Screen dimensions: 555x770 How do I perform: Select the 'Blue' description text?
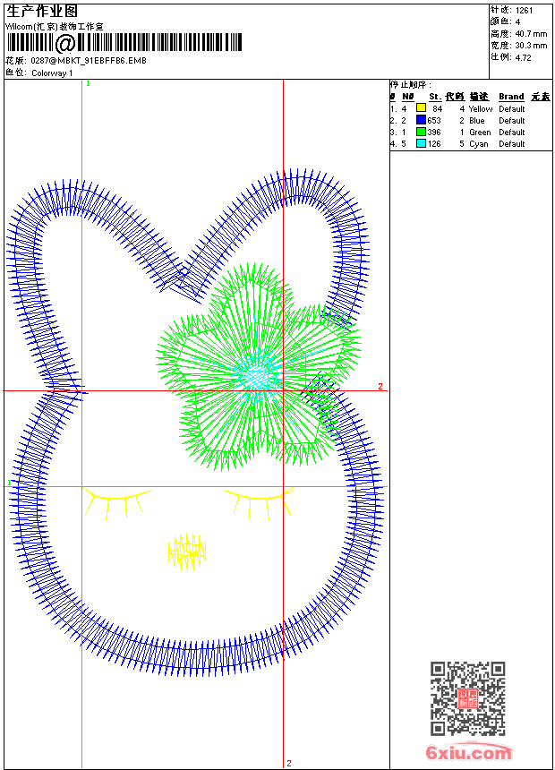pos(477,121)
